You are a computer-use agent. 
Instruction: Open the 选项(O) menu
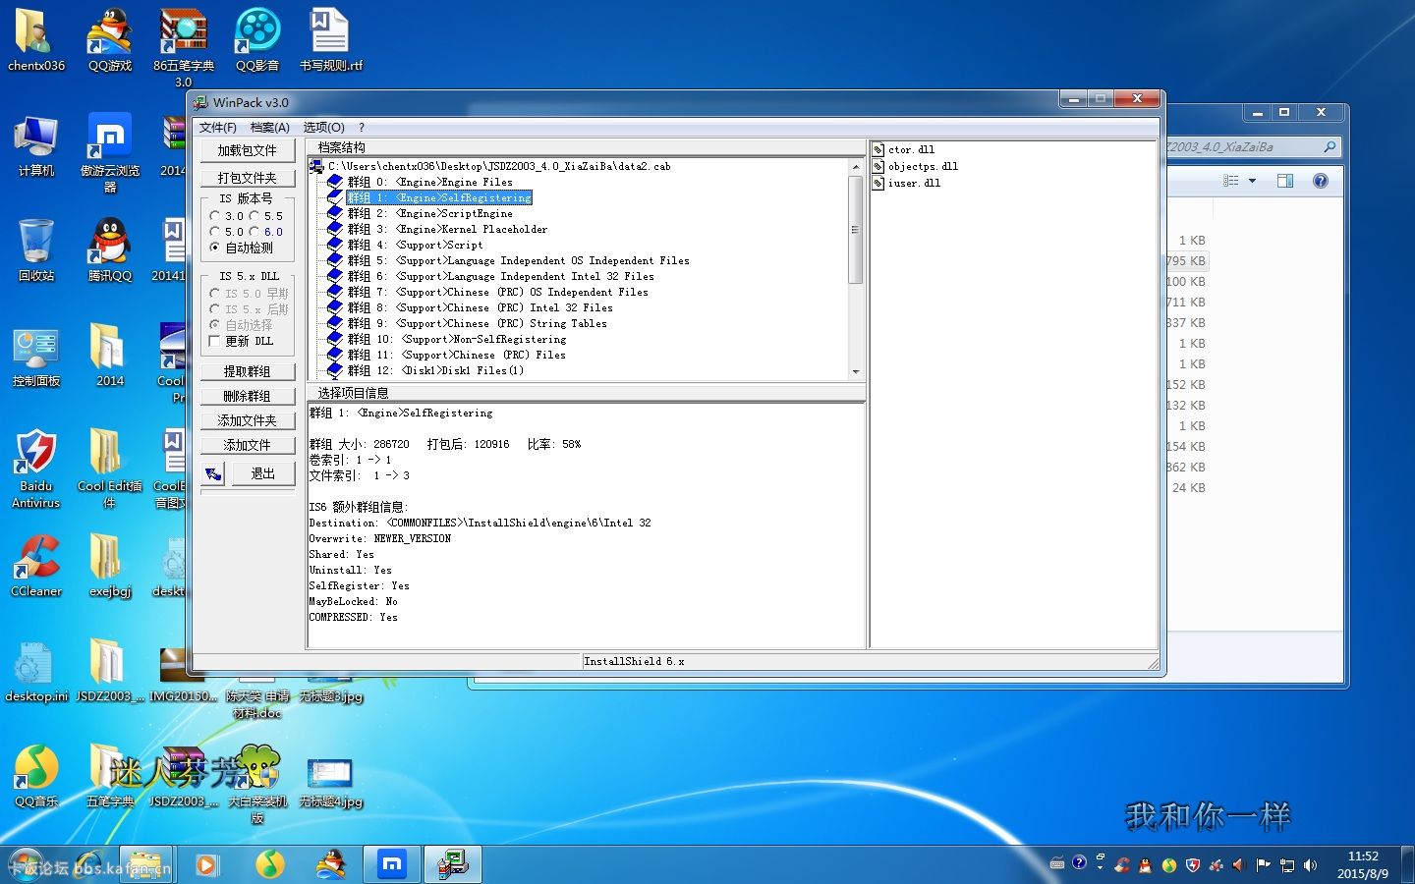323,127
